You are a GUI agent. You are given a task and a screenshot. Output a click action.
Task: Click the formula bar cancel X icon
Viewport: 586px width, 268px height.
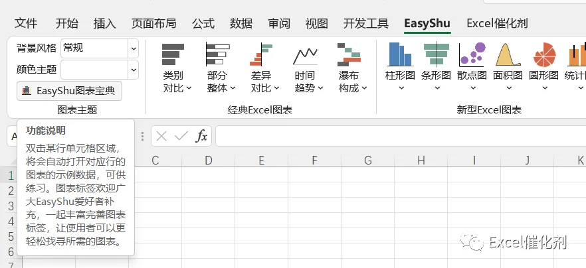pos(161,136)
